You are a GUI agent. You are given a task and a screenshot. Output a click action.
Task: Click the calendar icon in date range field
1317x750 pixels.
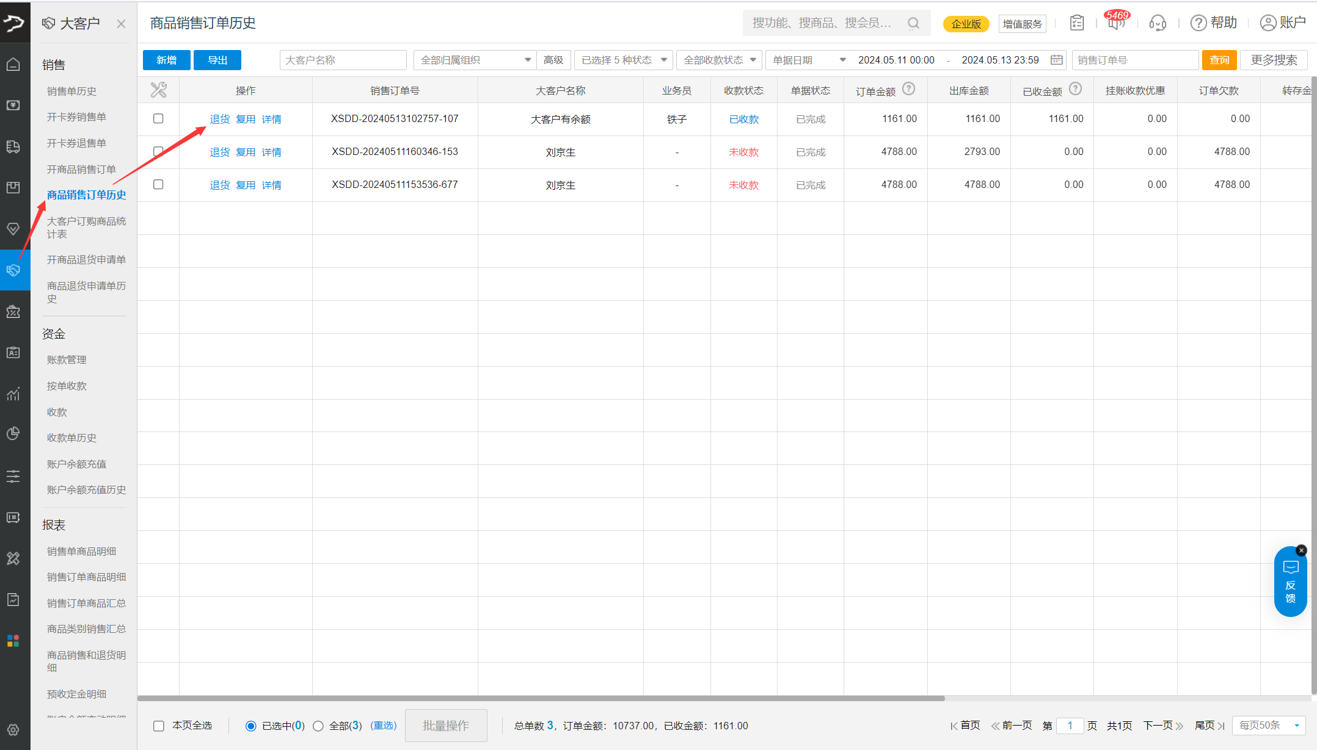(1056, 60)
